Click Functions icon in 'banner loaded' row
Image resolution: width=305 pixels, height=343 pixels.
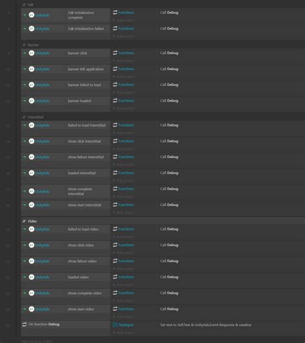(115, 101)
